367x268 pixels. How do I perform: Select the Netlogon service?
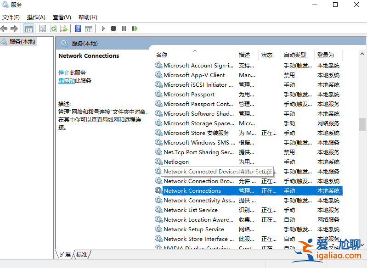click(x=176, y=162)
